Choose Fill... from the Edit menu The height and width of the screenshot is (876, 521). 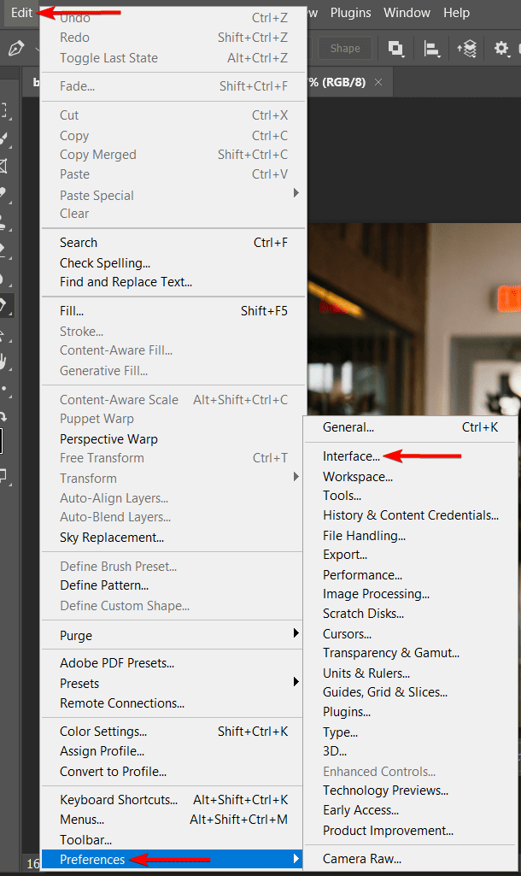(72, 311)
